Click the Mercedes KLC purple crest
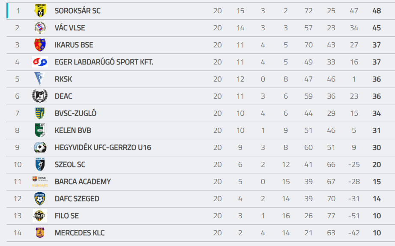This screenshot has width=395, height=246. pyautogui.click(x=40, y=233)
